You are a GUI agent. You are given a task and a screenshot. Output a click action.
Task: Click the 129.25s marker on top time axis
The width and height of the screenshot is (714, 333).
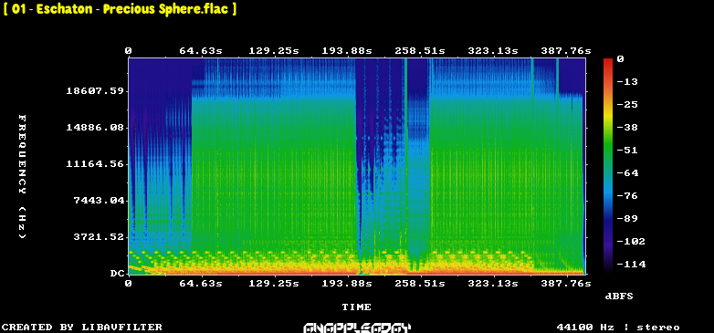pos(274,51)
